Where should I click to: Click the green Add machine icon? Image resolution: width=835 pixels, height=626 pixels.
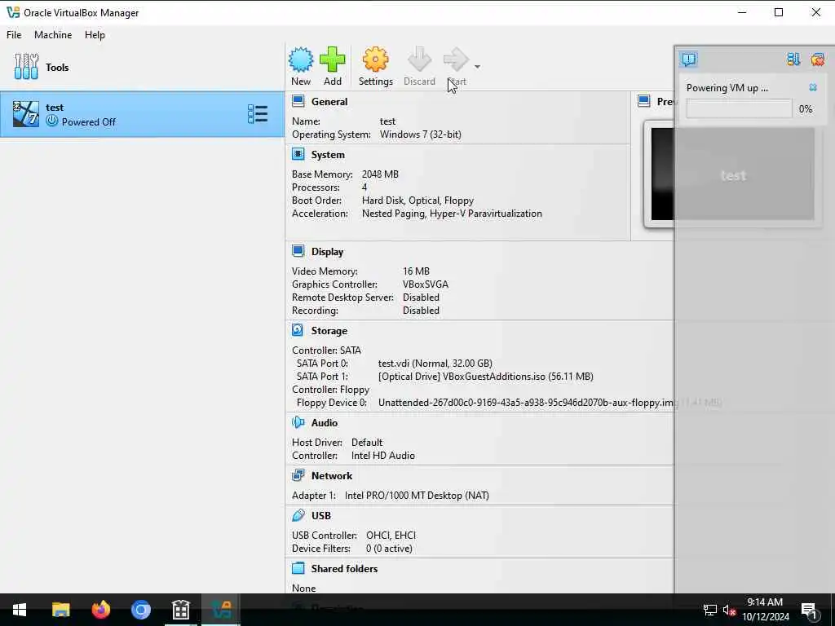(333, 60)
